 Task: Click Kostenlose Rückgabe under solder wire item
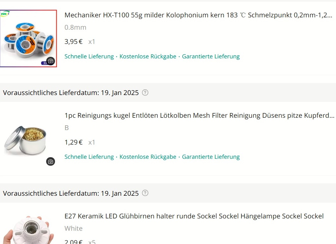click(148, 57)
